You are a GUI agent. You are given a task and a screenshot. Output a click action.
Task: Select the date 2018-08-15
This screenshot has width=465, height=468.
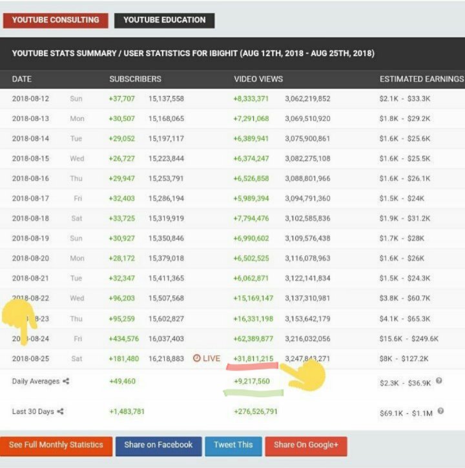pyautogui.click(x=30, y=159)
